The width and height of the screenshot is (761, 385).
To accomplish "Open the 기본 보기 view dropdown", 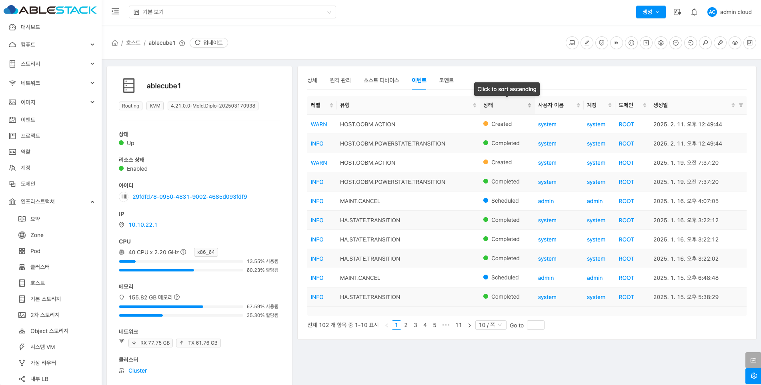I will click(232, 12).
